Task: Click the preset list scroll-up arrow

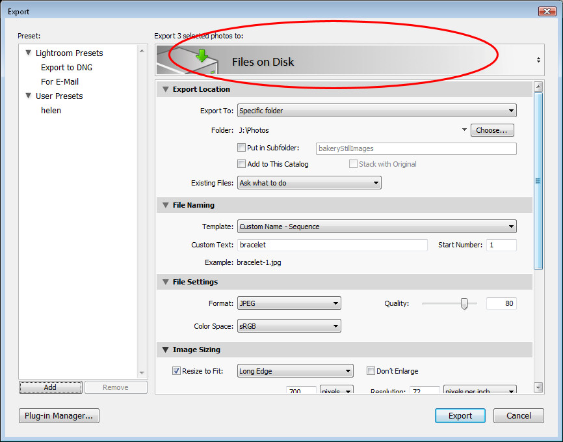Action: click(142, 51)
